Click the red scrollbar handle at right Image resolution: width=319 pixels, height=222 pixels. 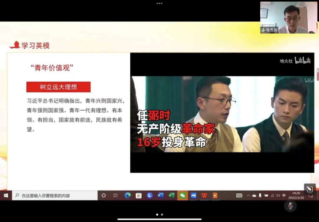[x=318, y=74]
